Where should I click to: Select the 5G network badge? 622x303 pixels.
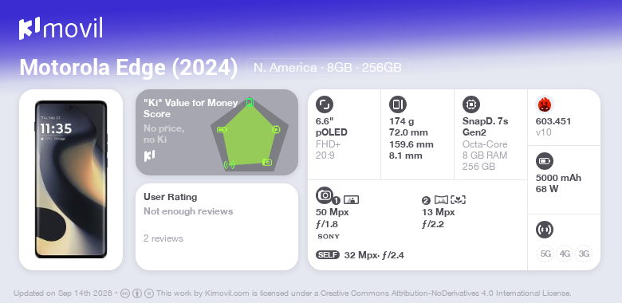point(545,254)
